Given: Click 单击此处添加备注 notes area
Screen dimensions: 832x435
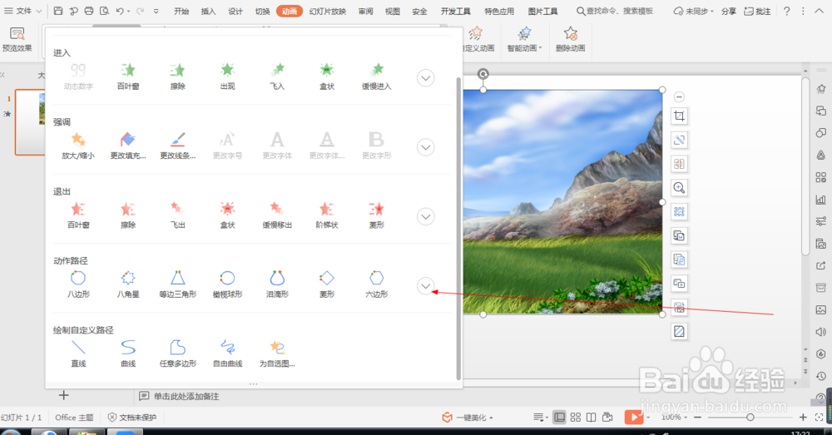Looking at the screenshot, I should pos(186,396).
